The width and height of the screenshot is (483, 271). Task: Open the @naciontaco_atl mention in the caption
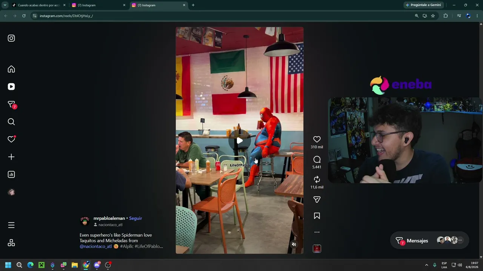point(96,247)
